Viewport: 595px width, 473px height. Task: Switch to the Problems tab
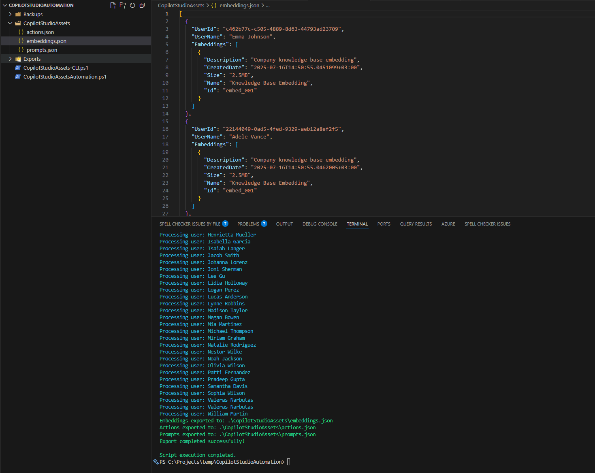coord(248,224)
